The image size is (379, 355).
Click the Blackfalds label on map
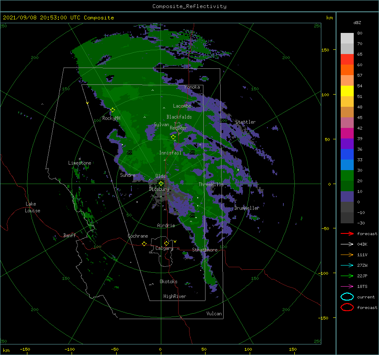pos(179,117)
